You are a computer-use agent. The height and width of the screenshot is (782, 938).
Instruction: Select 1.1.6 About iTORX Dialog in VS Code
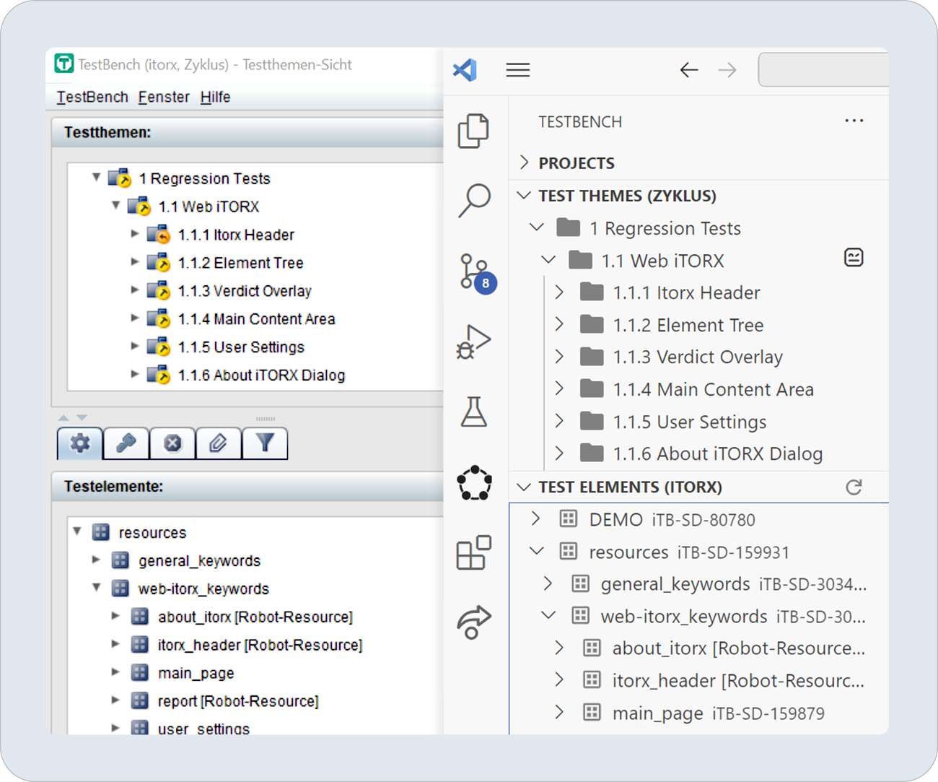tap(718, 453)
